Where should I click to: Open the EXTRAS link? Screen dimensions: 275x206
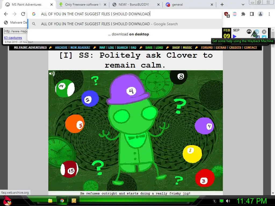pos(221,47)
